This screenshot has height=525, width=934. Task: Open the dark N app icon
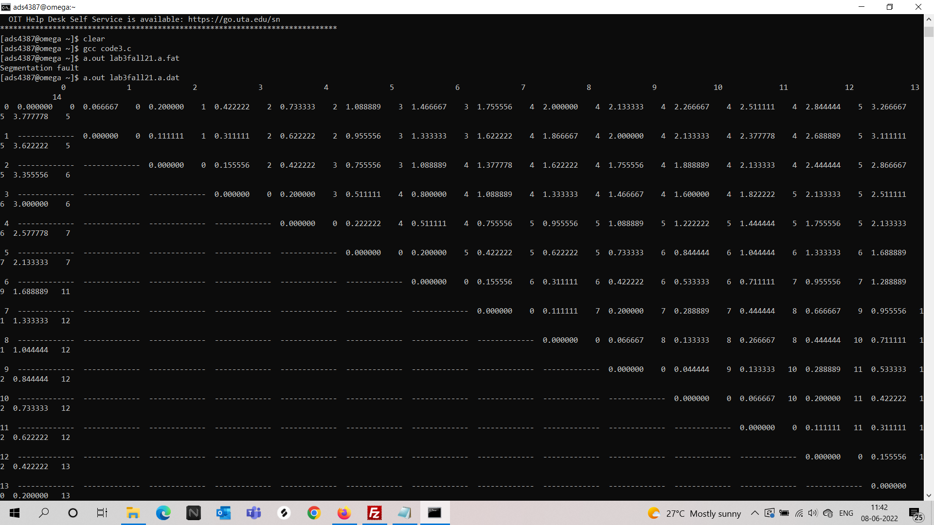click(193, 513)
